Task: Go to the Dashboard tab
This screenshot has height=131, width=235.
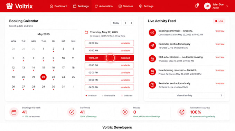Action: (58, 6)
